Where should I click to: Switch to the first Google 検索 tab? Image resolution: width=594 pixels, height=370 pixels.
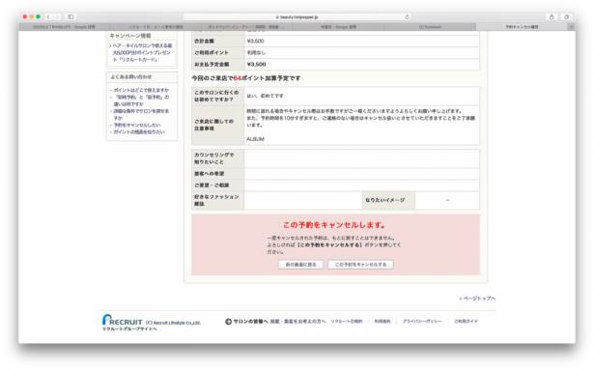(65, 27)
